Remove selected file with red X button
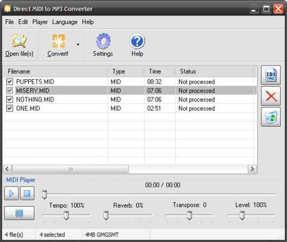Screen dimensions: 287x242 tap(271, 96)
